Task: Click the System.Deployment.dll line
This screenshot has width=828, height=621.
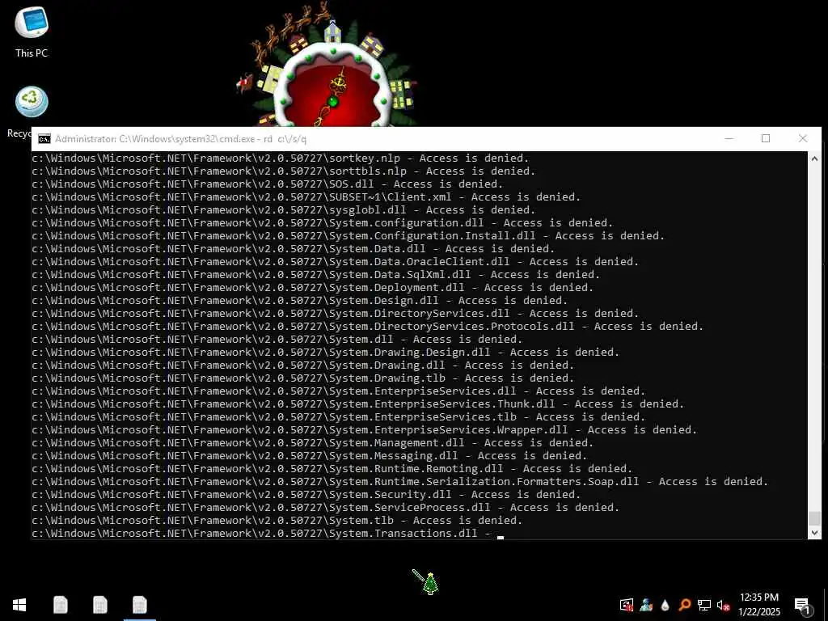Action: pyautogui.click(x=313, y=288)
